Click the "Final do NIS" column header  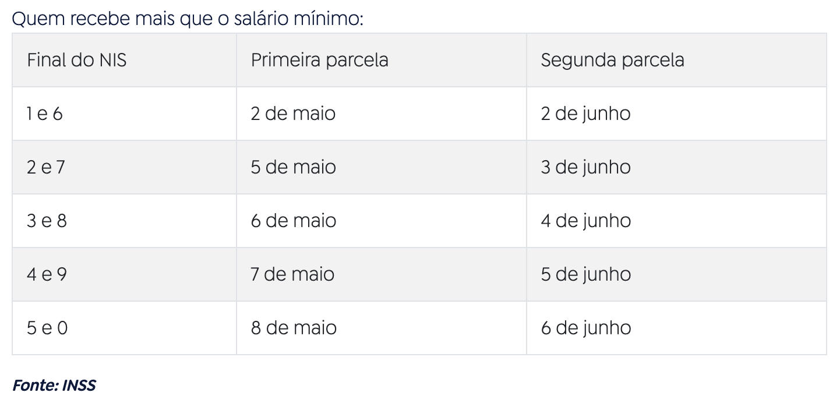(76, 61)
